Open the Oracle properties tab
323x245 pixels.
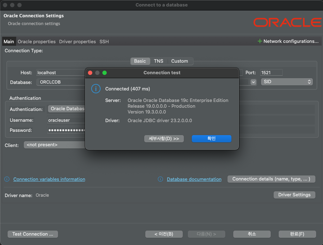click(37, 41)
